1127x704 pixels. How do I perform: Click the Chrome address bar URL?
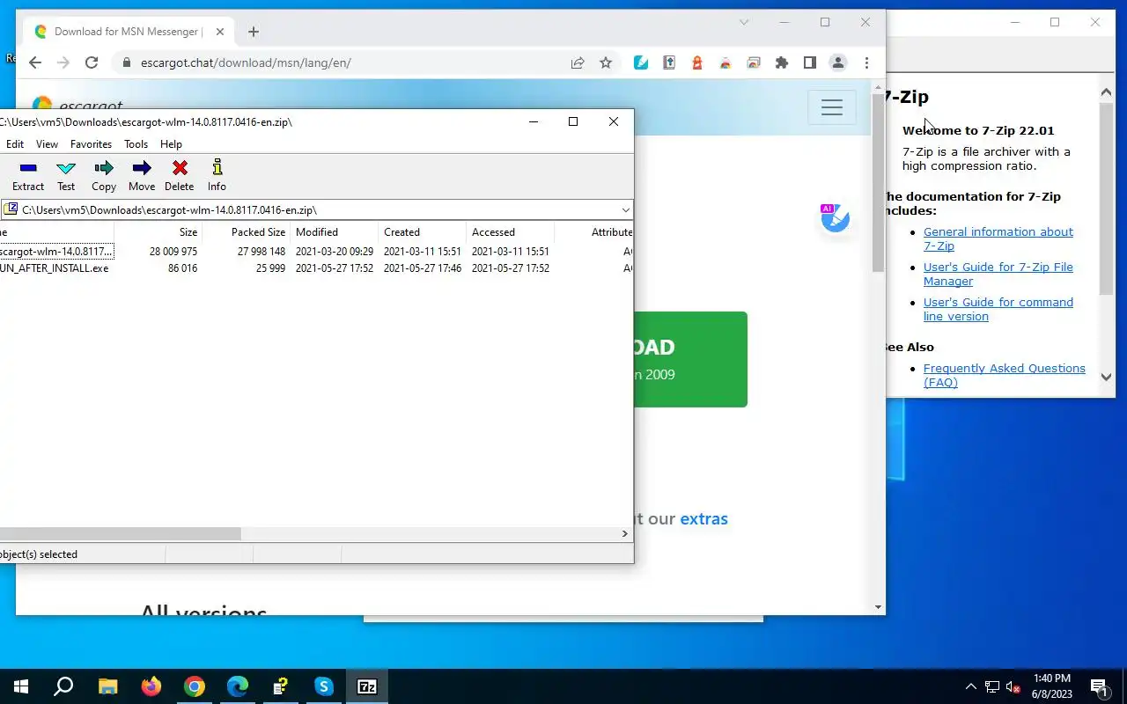point(246,62)
